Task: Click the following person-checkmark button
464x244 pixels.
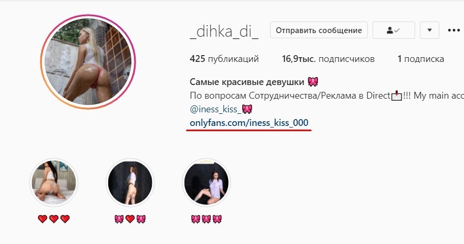Action: 394,30
